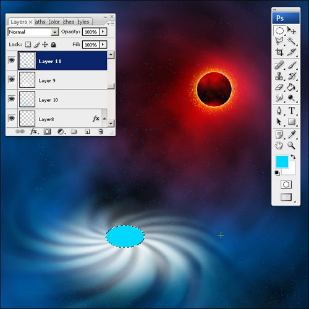Delete the selected layer
Viewport: 309px width, 309px height.
coord(101,132)
